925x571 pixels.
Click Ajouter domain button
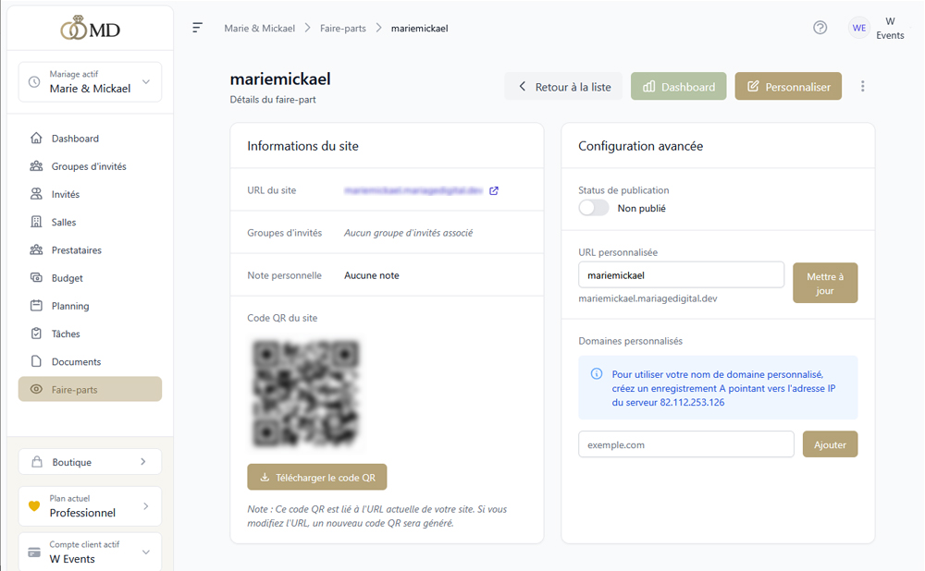[x=830, y=444]
